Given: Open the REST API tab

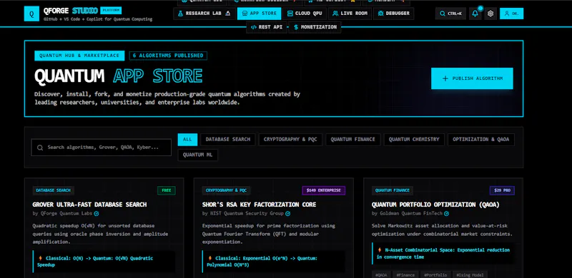Looking at the screenshot, I should [267, 27].
